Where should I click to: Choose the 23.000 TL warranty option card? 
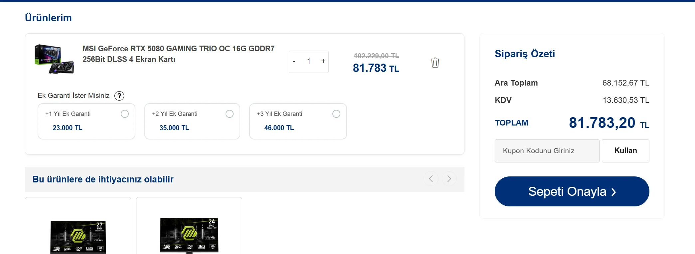tap(87, 121)
